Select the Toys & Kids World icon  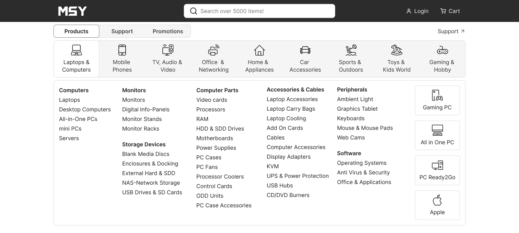tap(396, 50)
